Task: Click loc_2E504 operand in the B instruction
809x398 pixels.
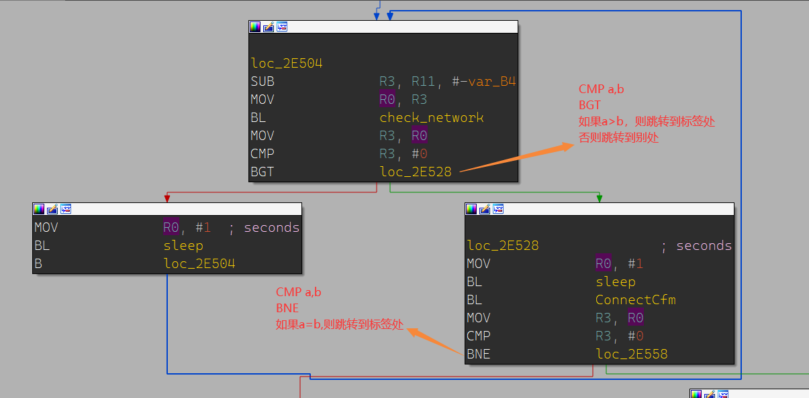Action: [x=199, y=264]
